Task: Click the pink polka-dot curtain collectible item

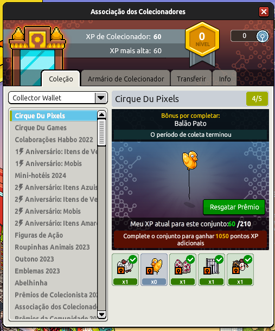Action: pyautogui.click(x=183, y=270)
